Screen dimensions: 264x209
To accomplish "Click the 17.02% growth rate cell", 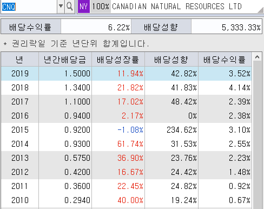I will tap(118, 102).
